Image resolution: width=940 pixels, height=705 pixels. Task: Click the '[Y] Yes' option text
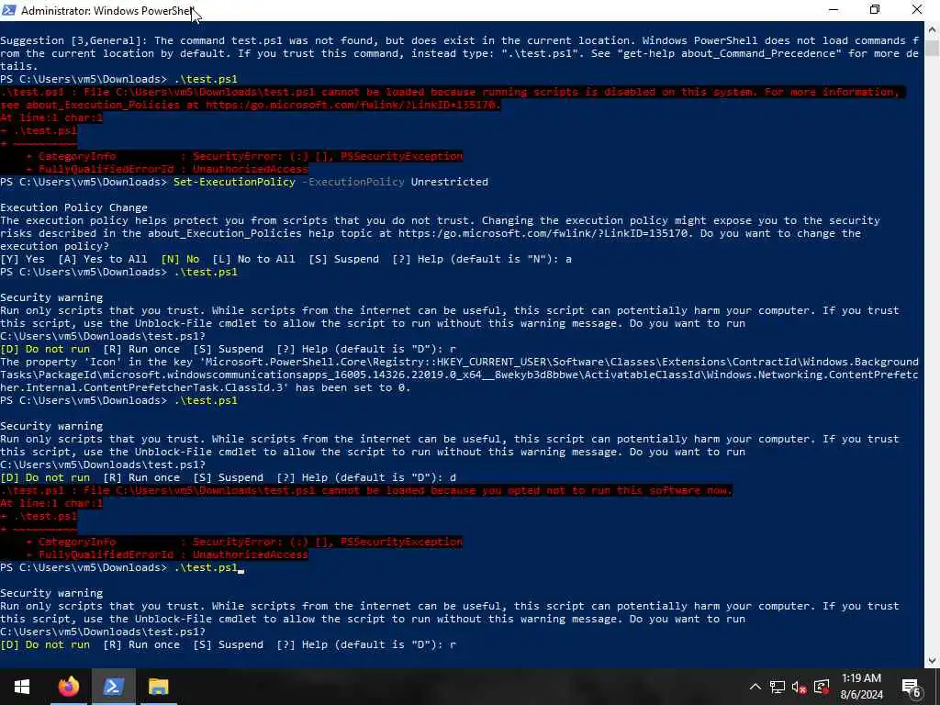click(x=23, y=259)
